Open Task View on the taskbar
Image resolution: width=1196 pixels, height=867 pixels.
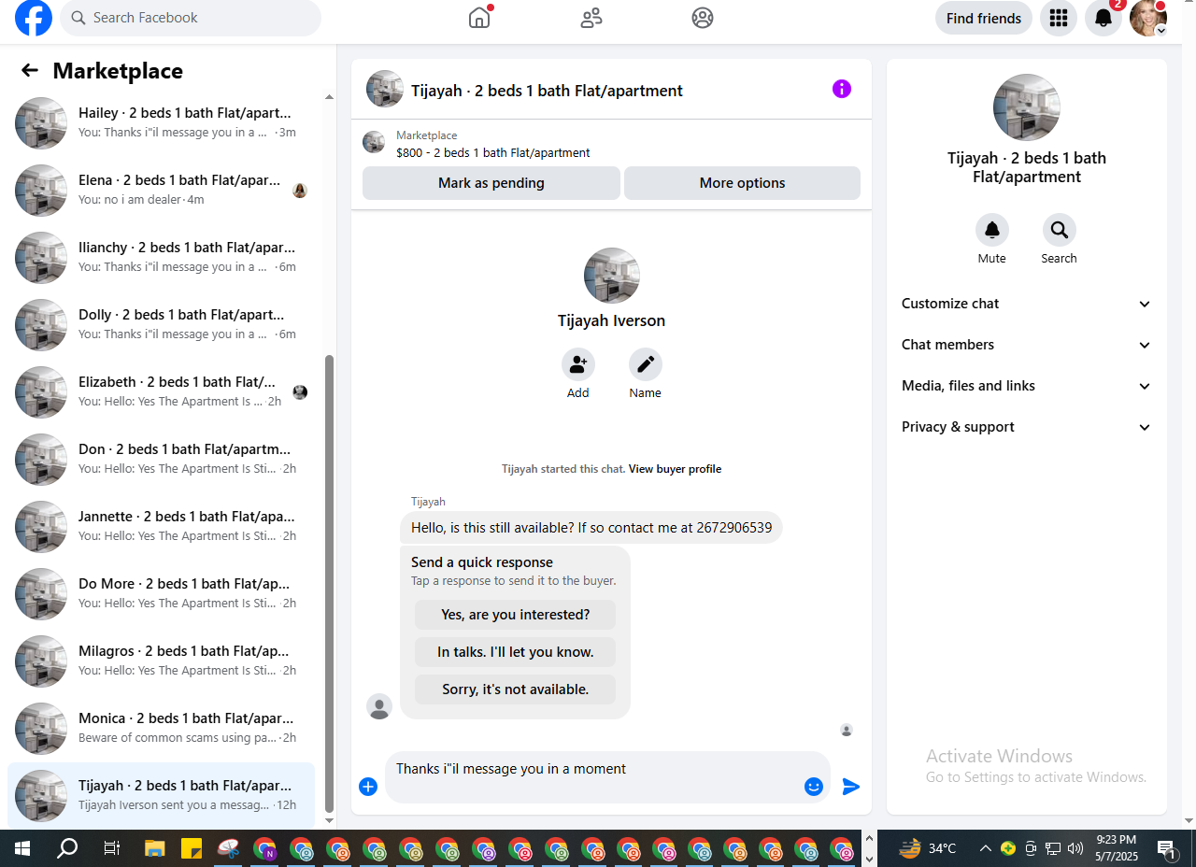(111, 848)
